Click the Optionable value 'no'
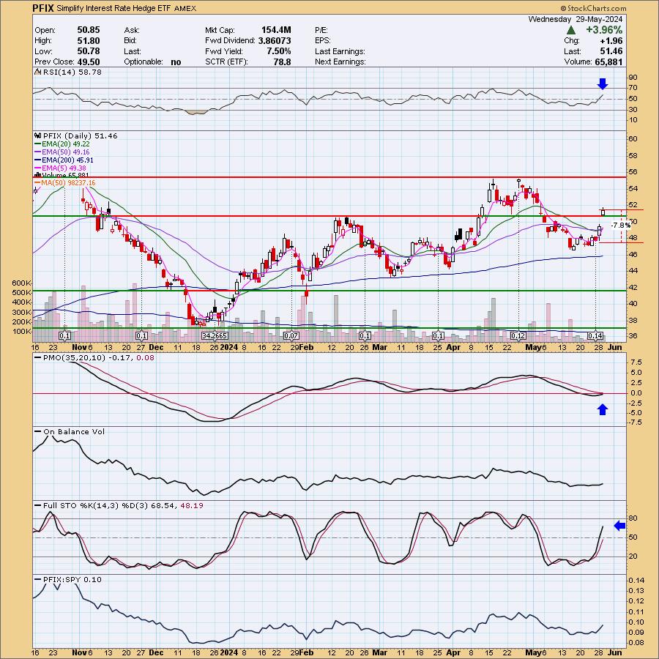The width and height of the screenshot is (659, 659). point(176,62)
